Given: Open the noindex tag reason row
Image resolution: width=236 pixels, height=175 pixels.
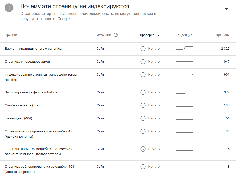Looking at the screenshot, I should (x=118, y=77).
